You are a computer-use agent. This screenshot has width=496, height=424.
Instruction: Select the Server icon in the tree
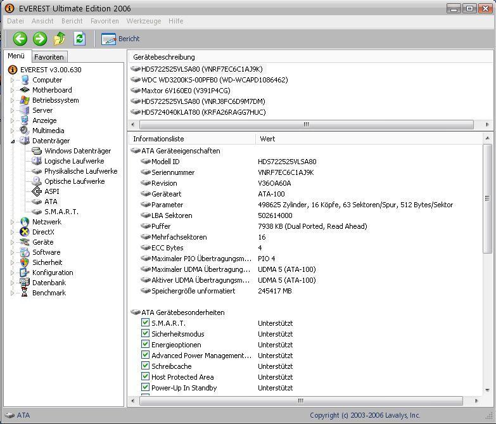(25, 110)
